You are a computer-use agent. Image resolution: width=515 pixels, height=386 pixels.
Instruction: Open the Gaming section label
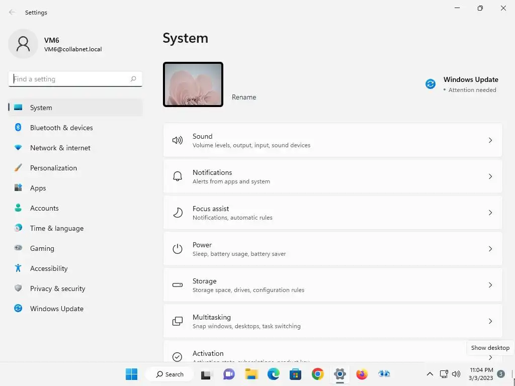42,248
